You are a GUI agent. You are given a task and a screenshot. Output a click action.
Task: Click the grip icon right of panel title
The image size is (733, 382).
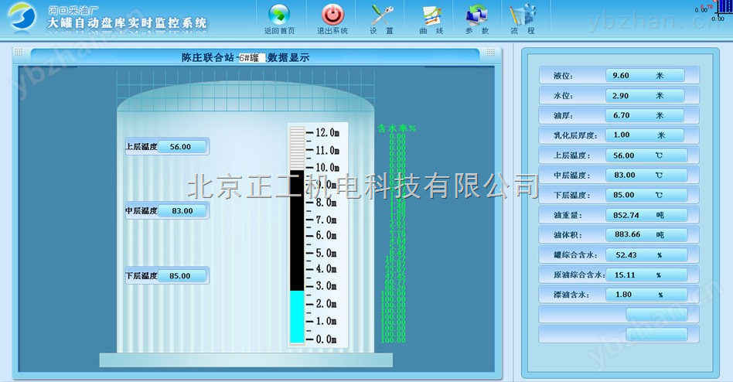[490, 52]
